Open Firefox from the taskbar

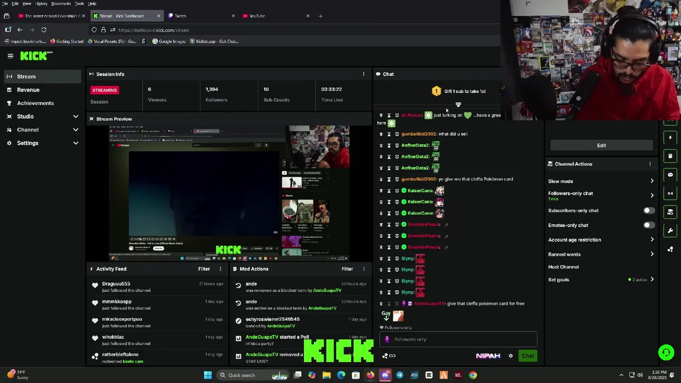370,375
